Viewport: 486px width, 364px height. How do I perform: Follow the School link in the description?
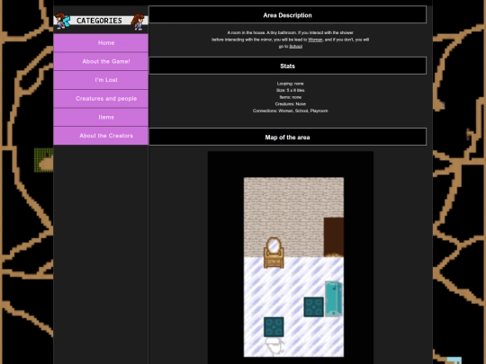296,47
